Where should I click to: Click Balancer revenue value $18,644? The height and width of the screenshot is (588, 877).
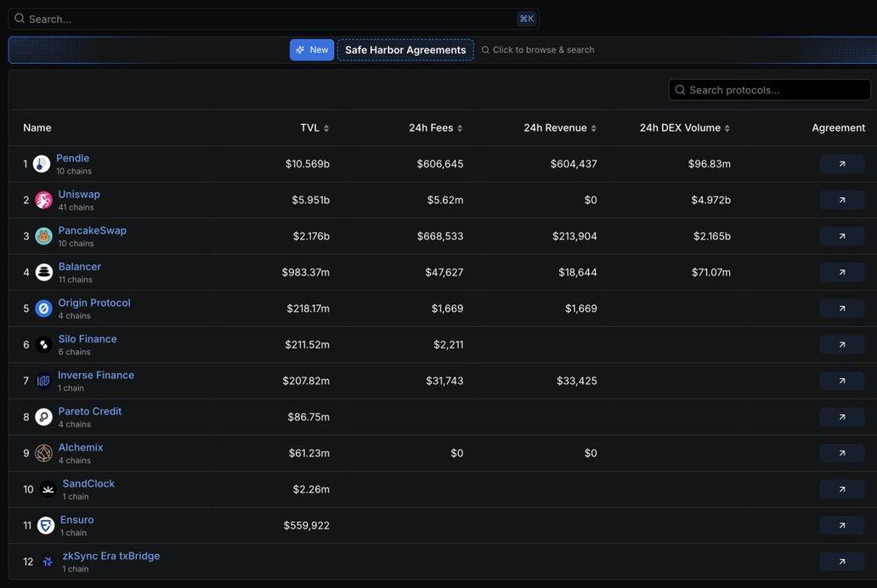[x=577, y=273]
